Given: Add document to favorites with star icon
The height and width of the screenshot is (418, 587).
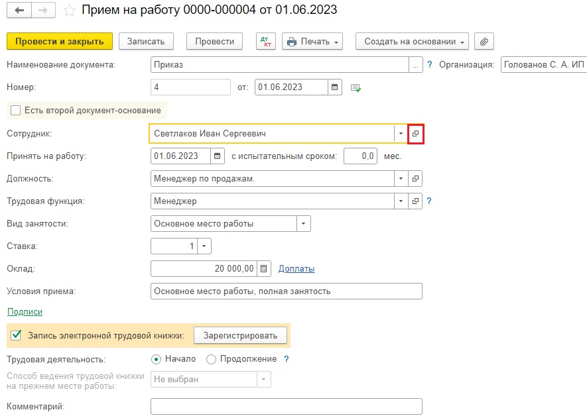Looking at the screenshot, I should (x=69, y=11).
